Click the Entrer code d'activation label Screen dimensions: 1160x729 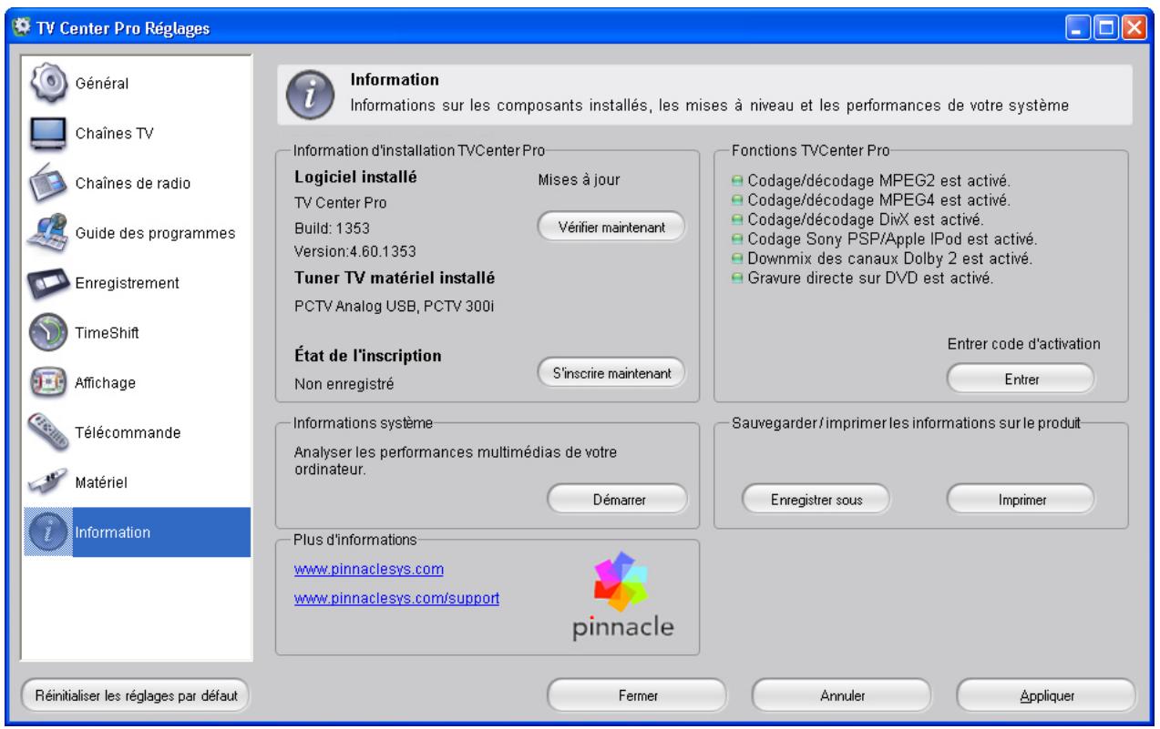(x=1025, y=343)
